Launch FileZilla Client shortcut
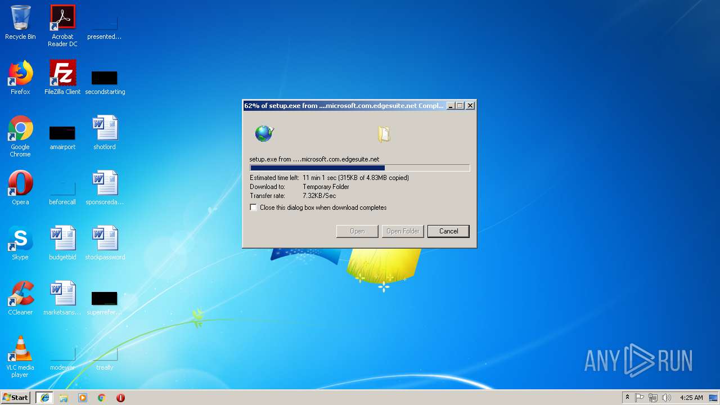This screenshot has height=405, width=720. [x=62, y=78]
